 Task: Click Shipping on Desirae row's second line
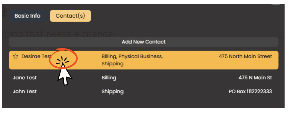pos(112,64)
